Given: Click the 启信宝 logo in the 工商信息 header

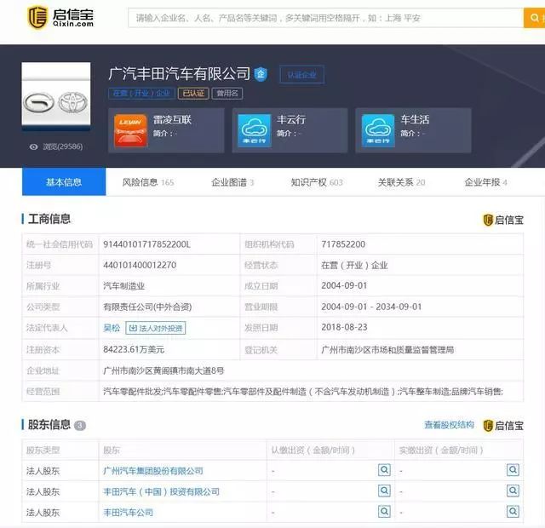Looking at the screenshot, I should click(x=503, y=220).
